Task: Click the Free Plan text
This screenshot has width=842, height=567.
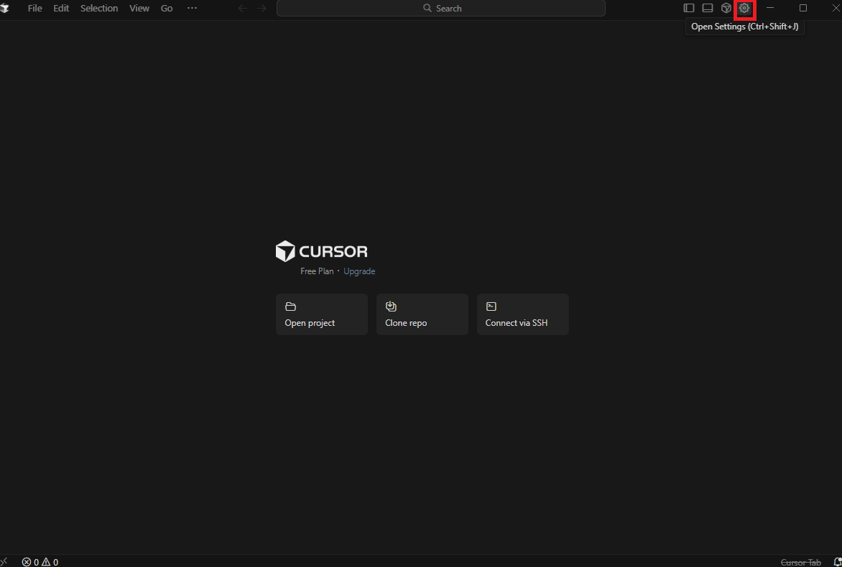Action: [x=317, y=271]
